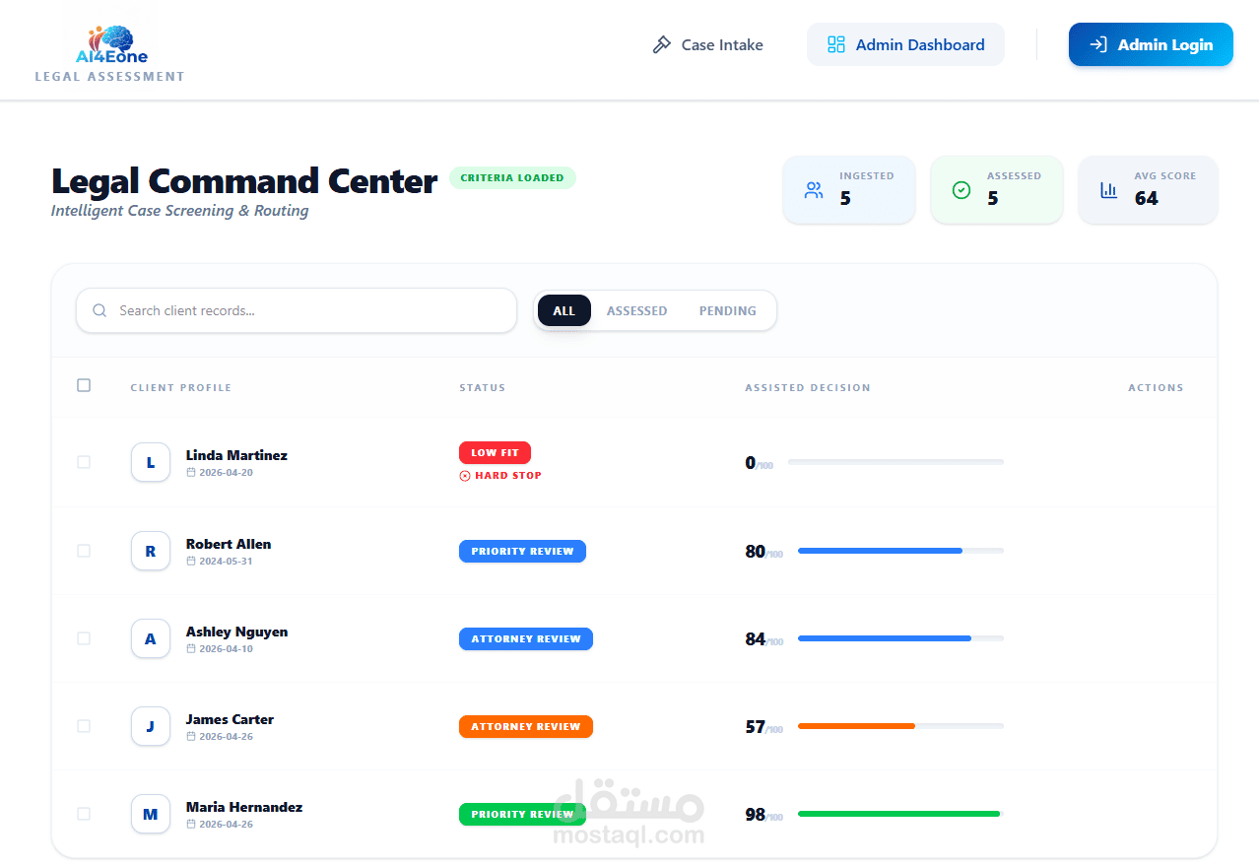1259x866 pixels.
Task: Focus the Search client records field
Action: pos(297,310)
